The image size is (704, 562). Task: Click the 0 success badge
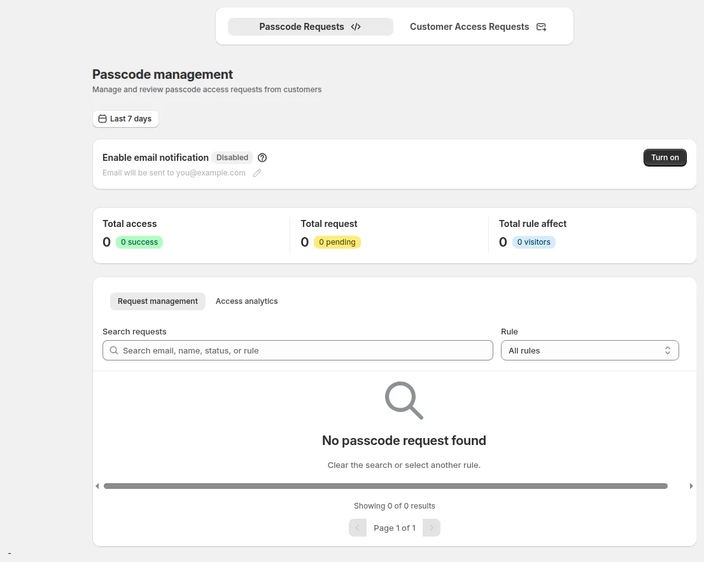pos(139,242)
